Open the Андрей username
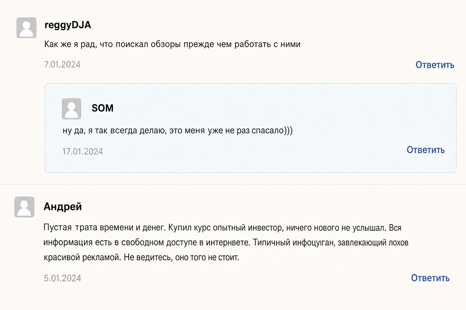Viewport: 466px width, 310px height. (x=63, y=206)
